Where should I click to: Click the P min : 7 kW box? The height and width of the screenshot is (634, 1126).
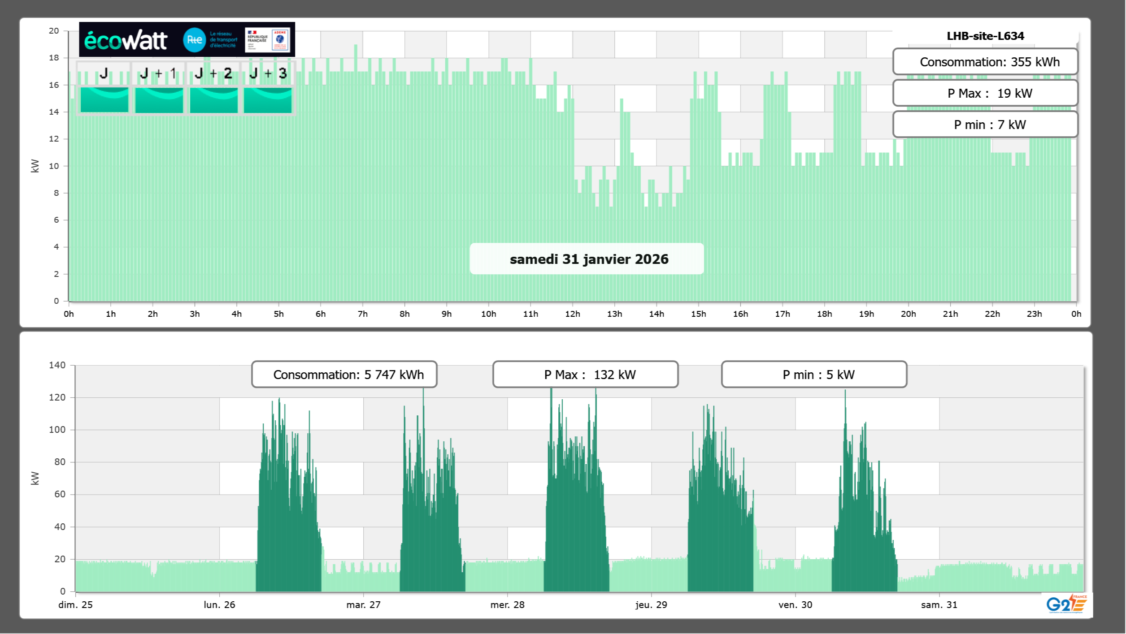985,125
